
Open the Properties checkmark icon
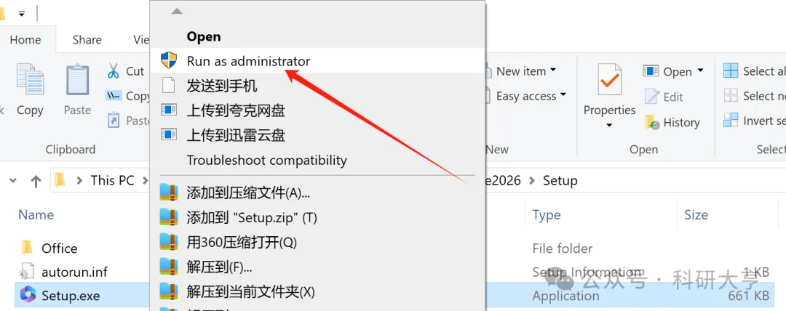pyautogui.click(x=609, y=80)
